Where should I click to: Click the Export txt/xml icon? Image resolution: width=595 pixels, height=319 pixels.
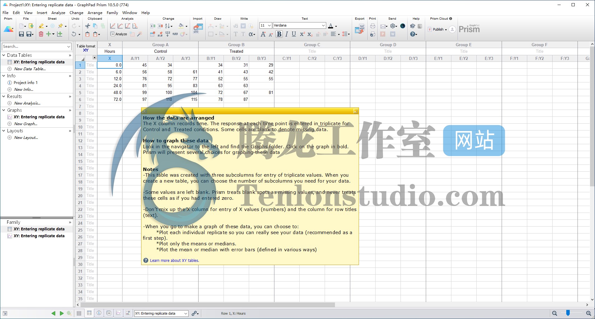pos(360,29)
